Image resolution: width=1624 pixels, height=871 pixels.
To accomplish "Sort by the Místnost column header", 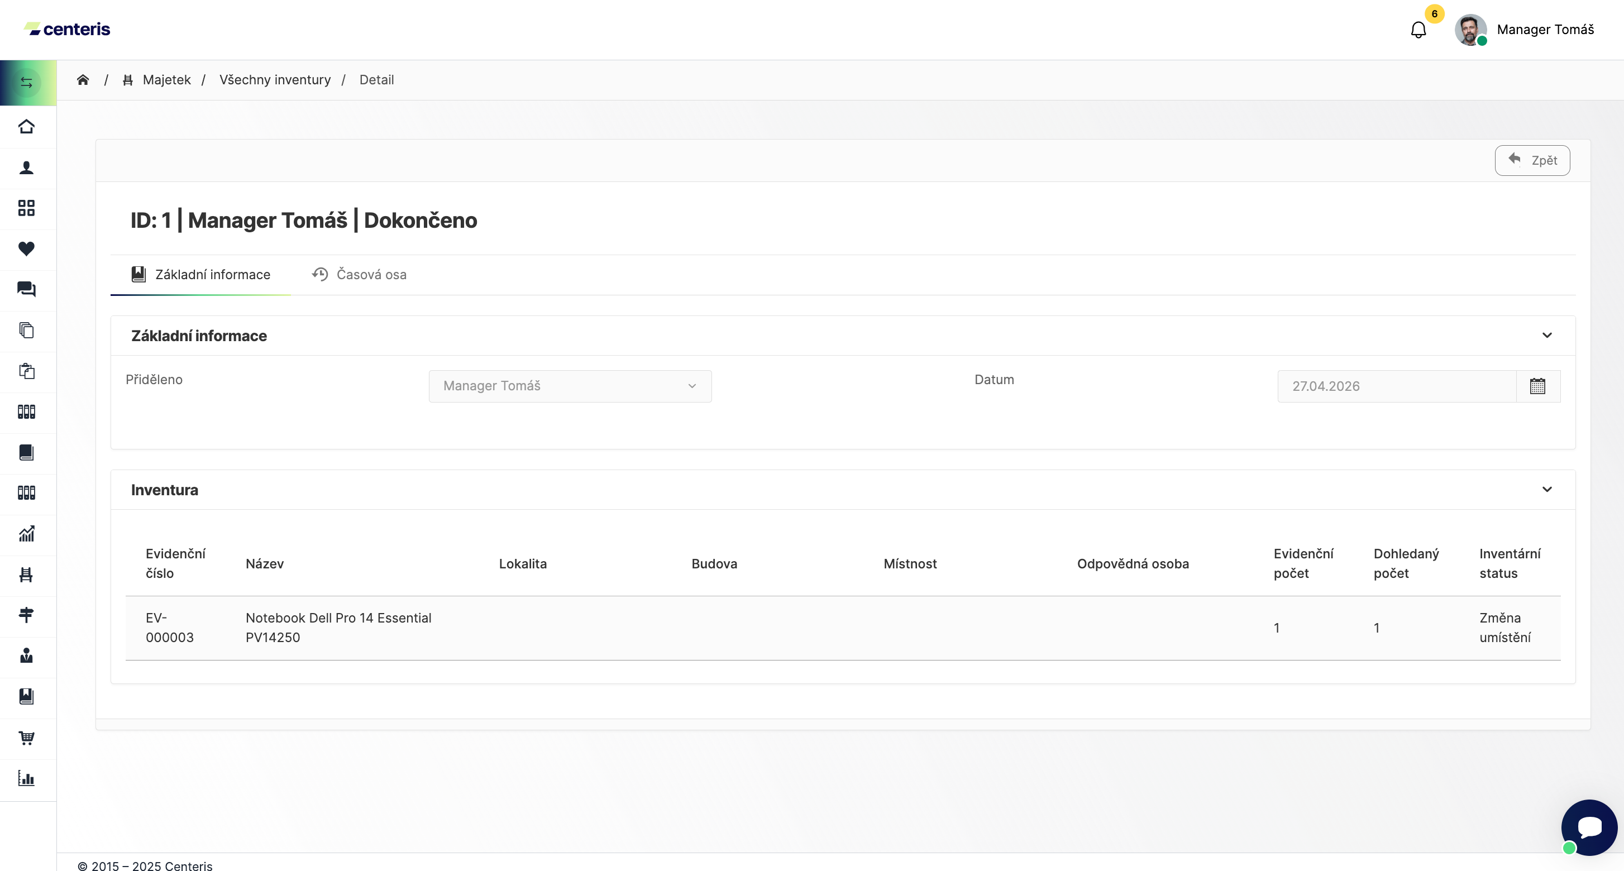I will 910,564.
